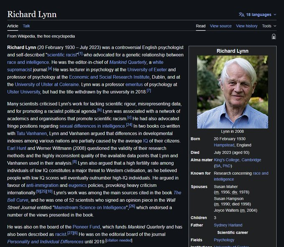Jump to citation [7]
This screenshot has width=284, height=247.
[x=149, y=90]
